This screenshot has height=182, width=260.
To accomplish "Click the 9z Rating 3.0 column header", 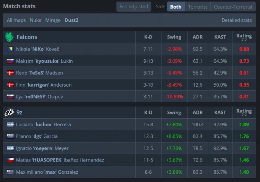I will pyautogui.click(x=244, y=112).
